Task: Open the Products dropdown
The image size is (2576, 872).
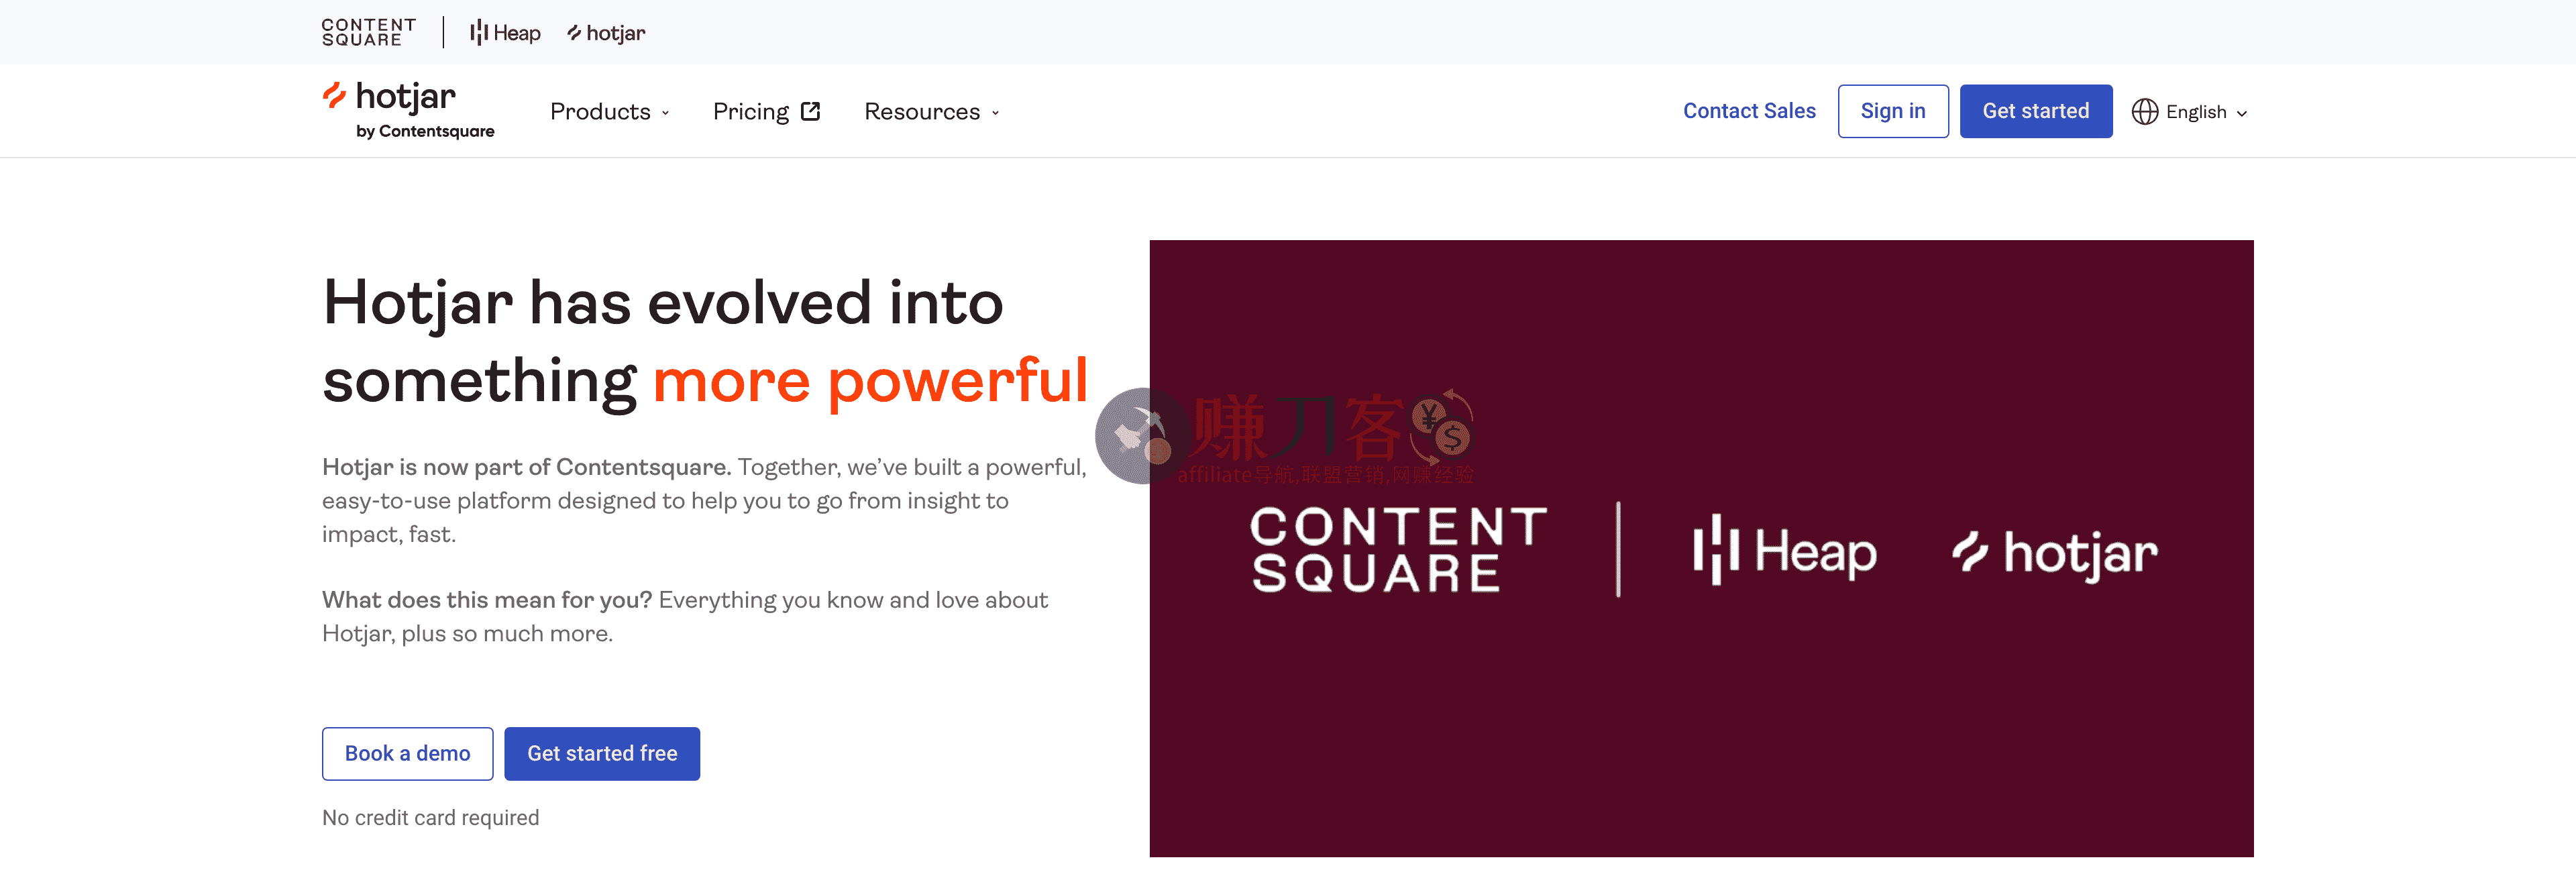Action: [x=609, y=111]
